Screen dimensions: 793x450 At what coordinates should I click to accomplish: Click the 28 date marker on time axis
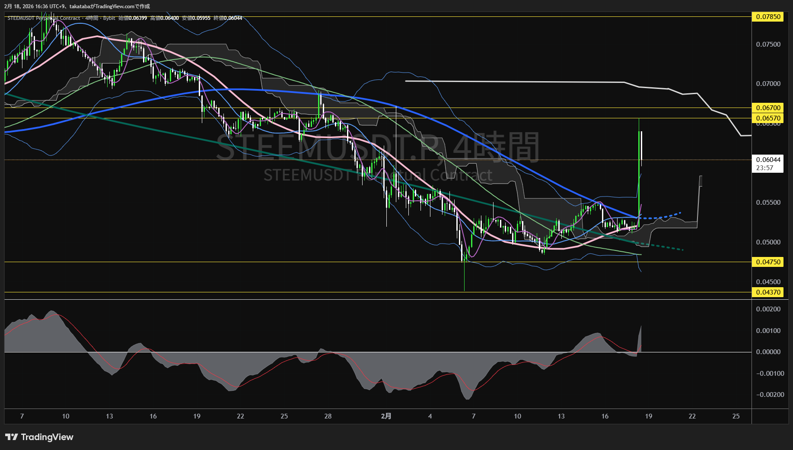click(328, 416)
